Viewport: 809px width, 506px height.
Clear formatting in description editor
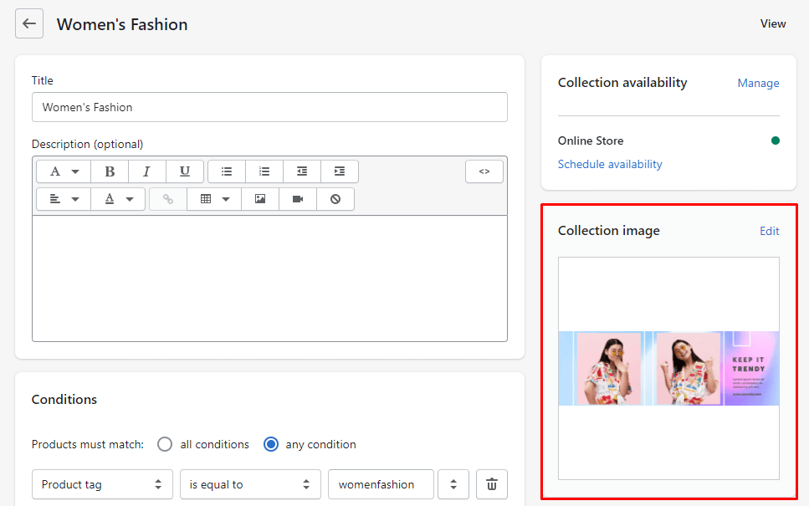coord(335,199)
